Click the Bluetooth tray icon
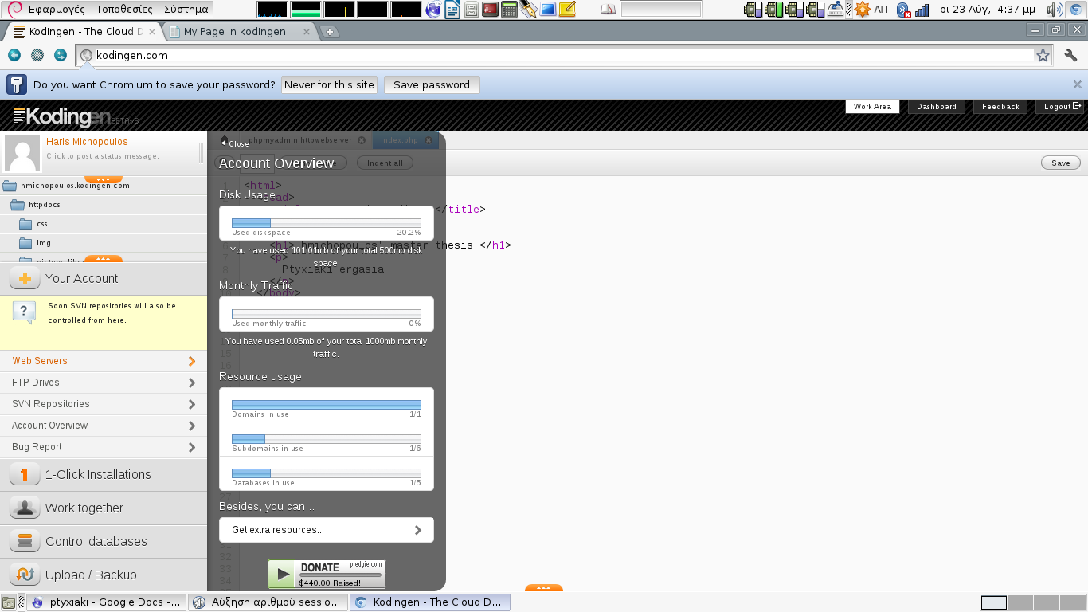The width and height of the screenshot is (1088, 612). [903, 10]
